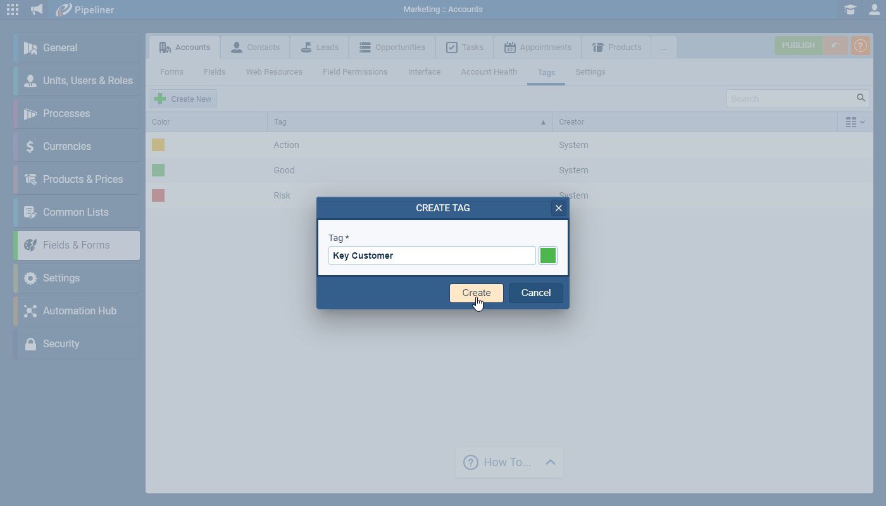Open the green tag color picker swatch

(548, 256)
